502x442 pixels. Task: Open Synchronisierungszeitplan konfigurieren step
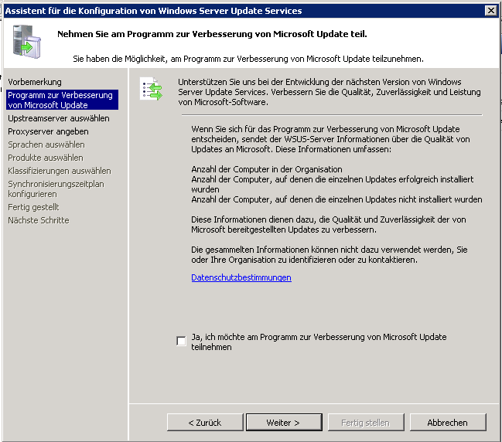point(56,189)
